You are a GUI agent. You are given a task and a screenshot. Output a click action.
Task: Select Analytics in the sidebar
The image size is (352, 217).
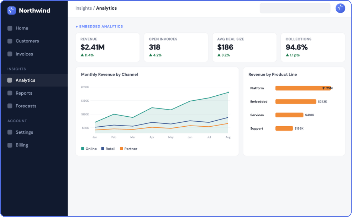34,80
